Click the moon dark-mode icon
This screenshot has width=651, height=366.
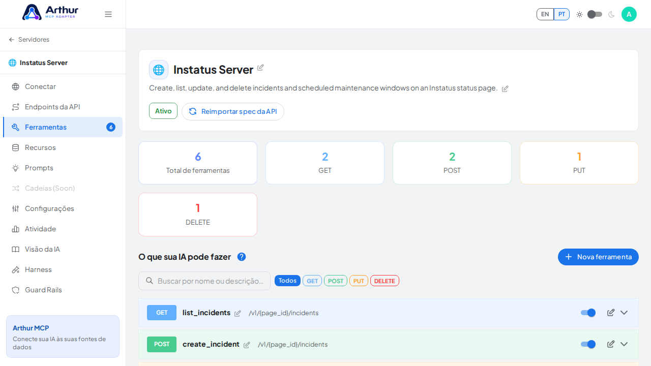pos(611,14)
